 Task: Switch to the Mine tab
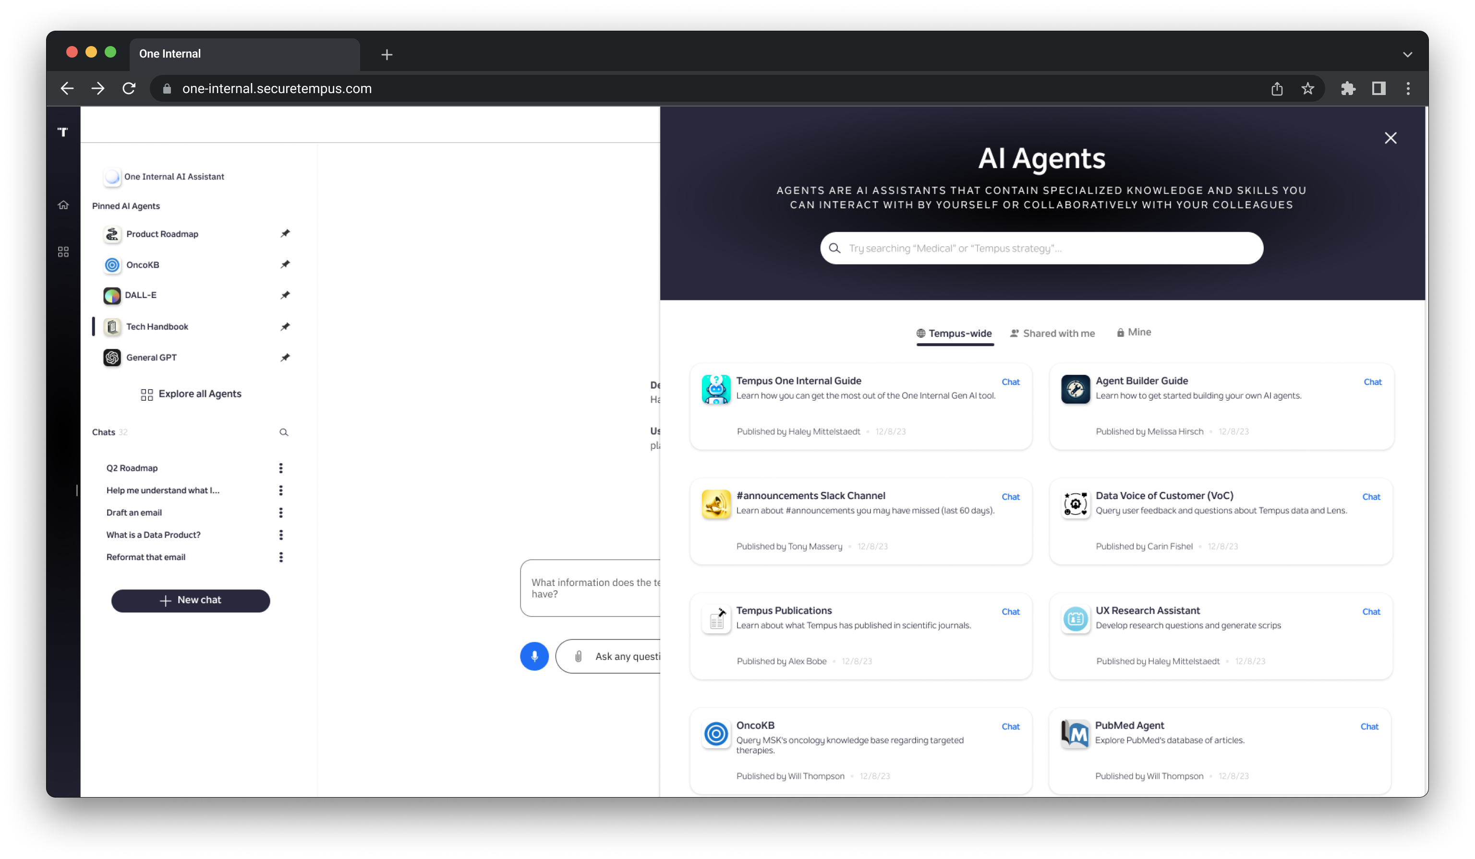pyautogui.click(x=1134, y=333)
